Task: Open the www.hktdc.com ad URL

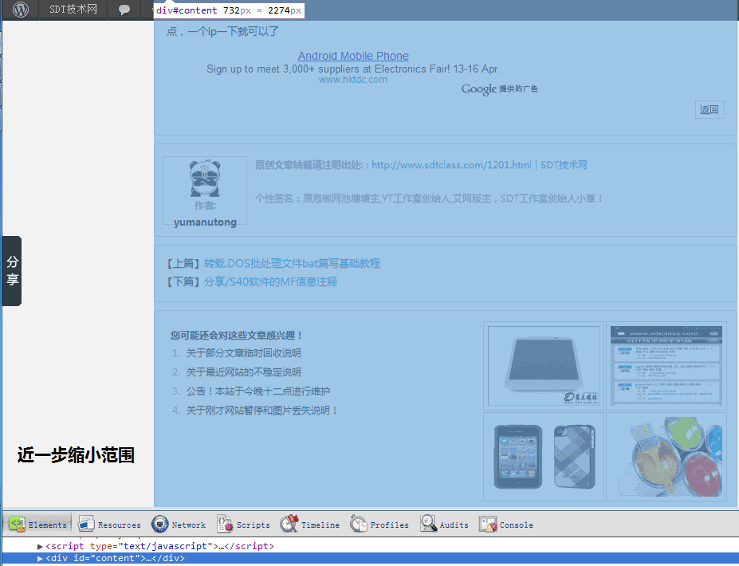Action: (353, 80)
